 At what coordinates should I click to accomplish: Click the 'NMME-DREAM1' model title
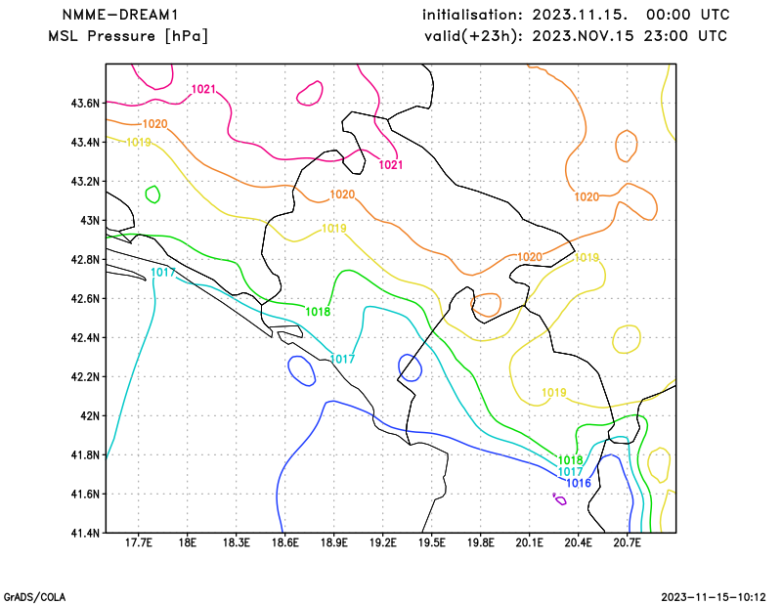[120, 15]
